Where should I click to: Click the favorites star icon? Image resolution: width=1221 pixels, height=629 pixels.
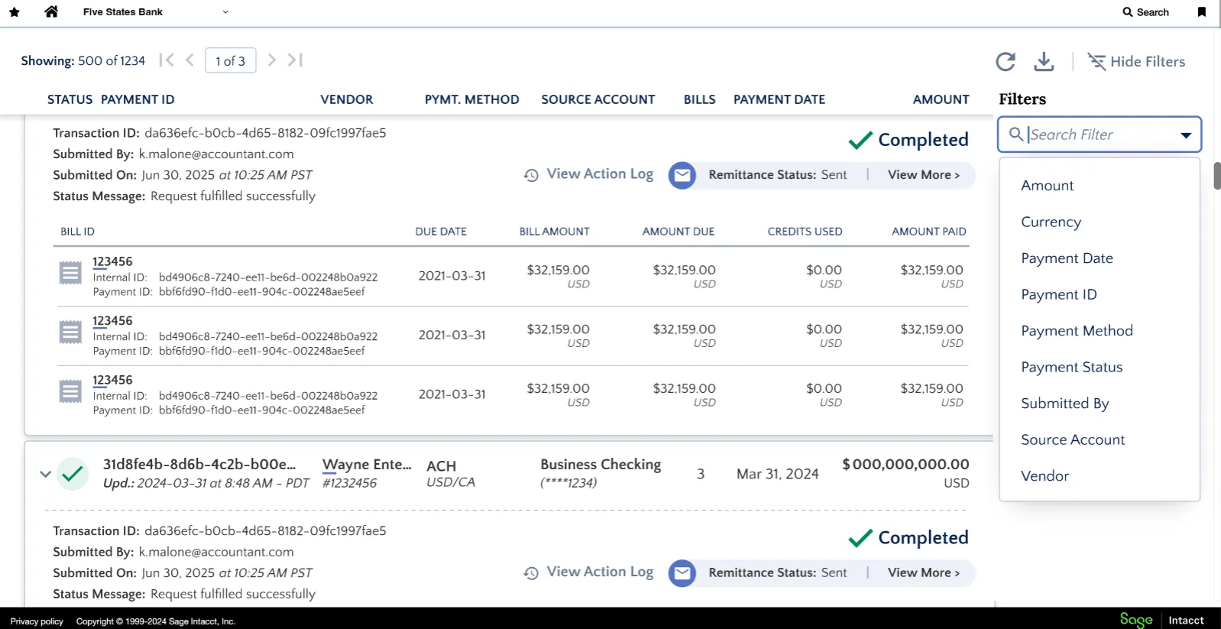(x=15, y=12)
